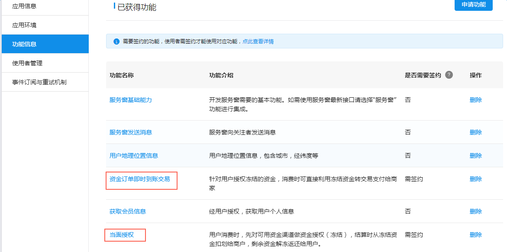
Task: Open the 点此查看详情 link
Action: point(258,41)
